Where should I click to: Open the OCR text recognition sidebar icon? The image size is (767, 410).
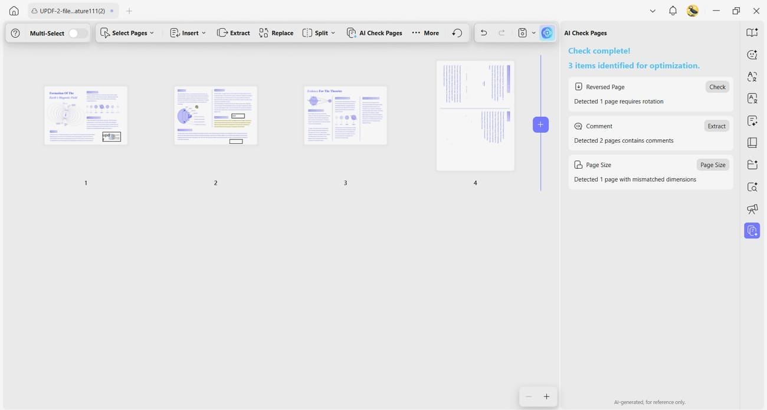pos(752,99)
